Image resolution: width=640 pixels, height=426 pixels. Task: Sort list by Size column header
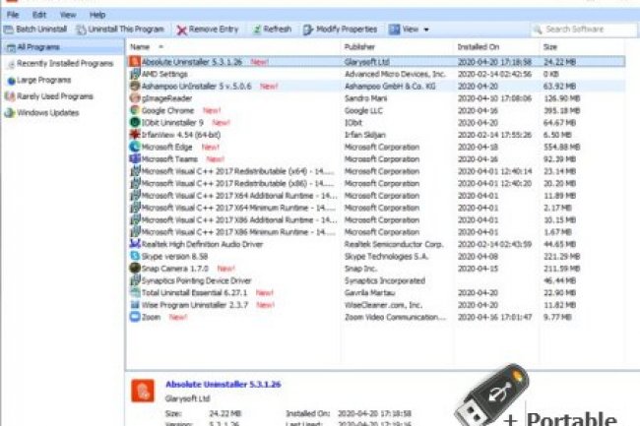551,46
